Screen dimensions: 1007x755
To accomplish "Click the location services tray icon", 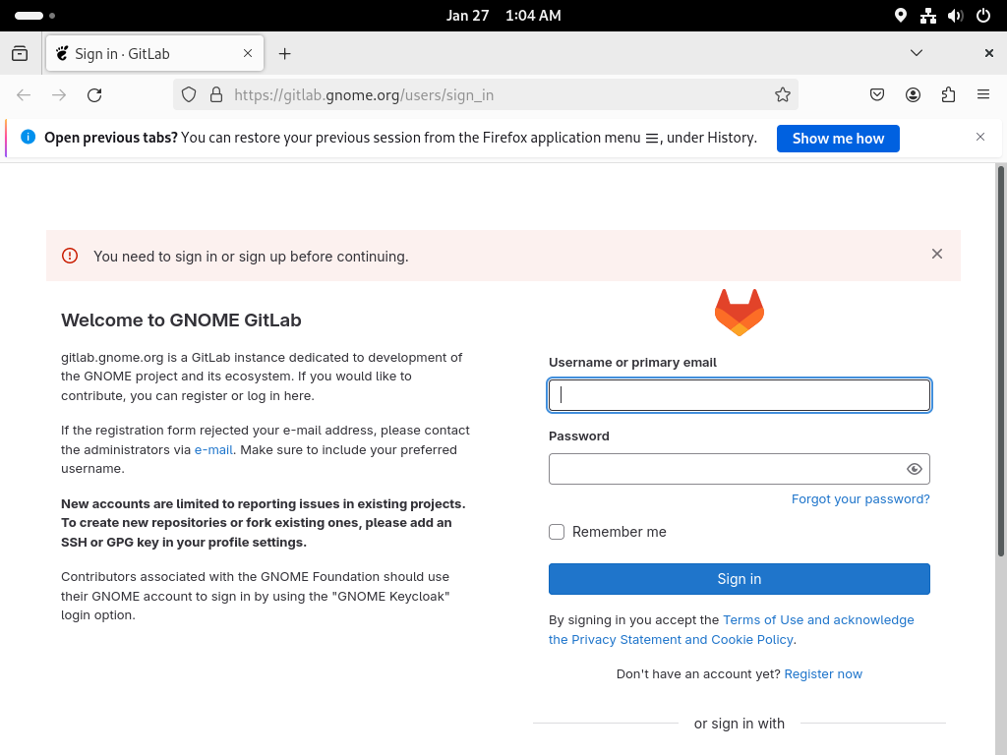I will pos(901,16).
